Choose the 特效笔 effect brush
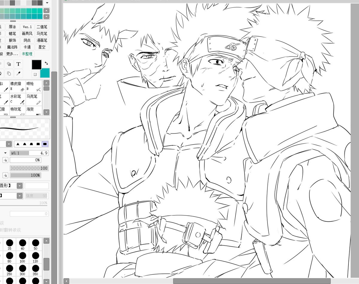This screenshot has height=284, width=359. 17,111
